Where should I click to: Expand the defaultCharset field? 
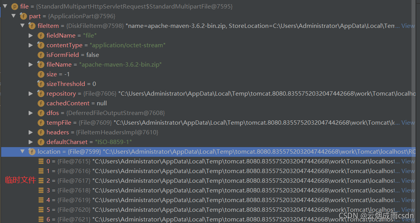pos(31,142)
